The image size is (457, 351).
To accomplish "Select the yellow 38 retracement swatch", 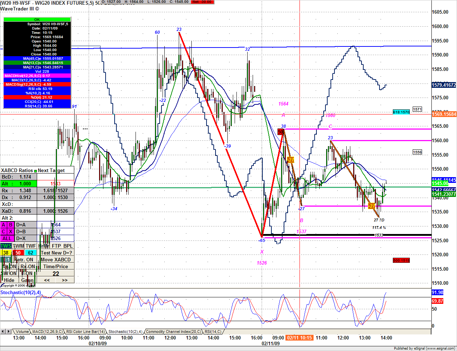I will pos(6,253).
